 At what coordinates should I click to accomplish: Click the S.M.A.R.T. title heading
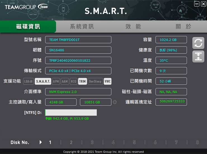point(106,11)
